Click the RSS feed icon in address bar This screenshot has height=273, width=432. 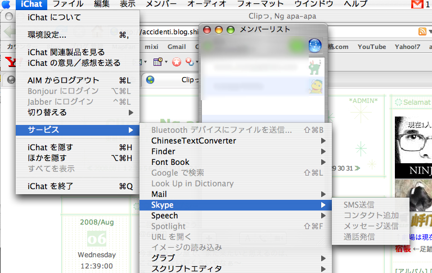[422, 32]
